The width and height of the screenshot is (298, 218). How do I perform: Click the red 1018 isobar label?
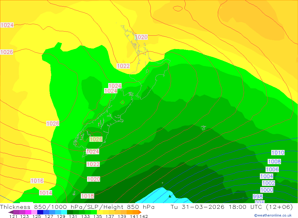tap(87, 196)
